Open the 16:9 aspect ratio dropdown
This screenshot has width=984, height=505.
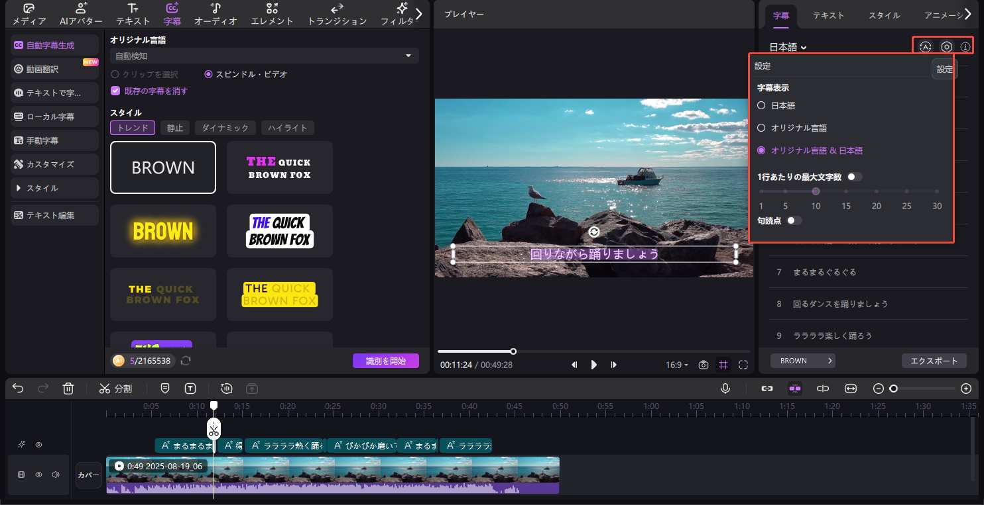pyautogui.click(x=676, y=365)
